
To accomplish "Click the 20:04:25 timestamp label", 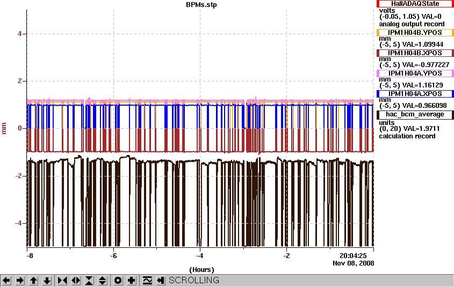I will tap(353, 256).
